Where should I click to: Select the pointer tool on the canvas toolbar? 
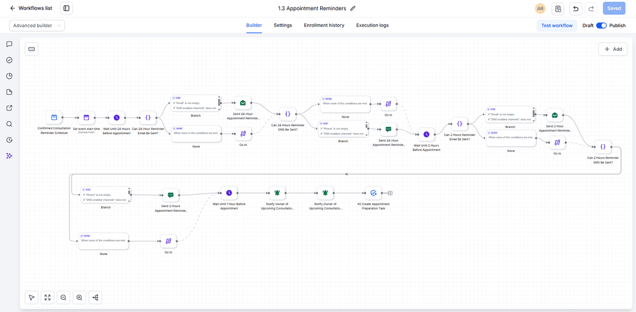(32, 298)
